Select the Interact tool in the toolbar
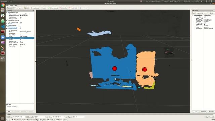 pyautogui.click(x=10, y=8)
